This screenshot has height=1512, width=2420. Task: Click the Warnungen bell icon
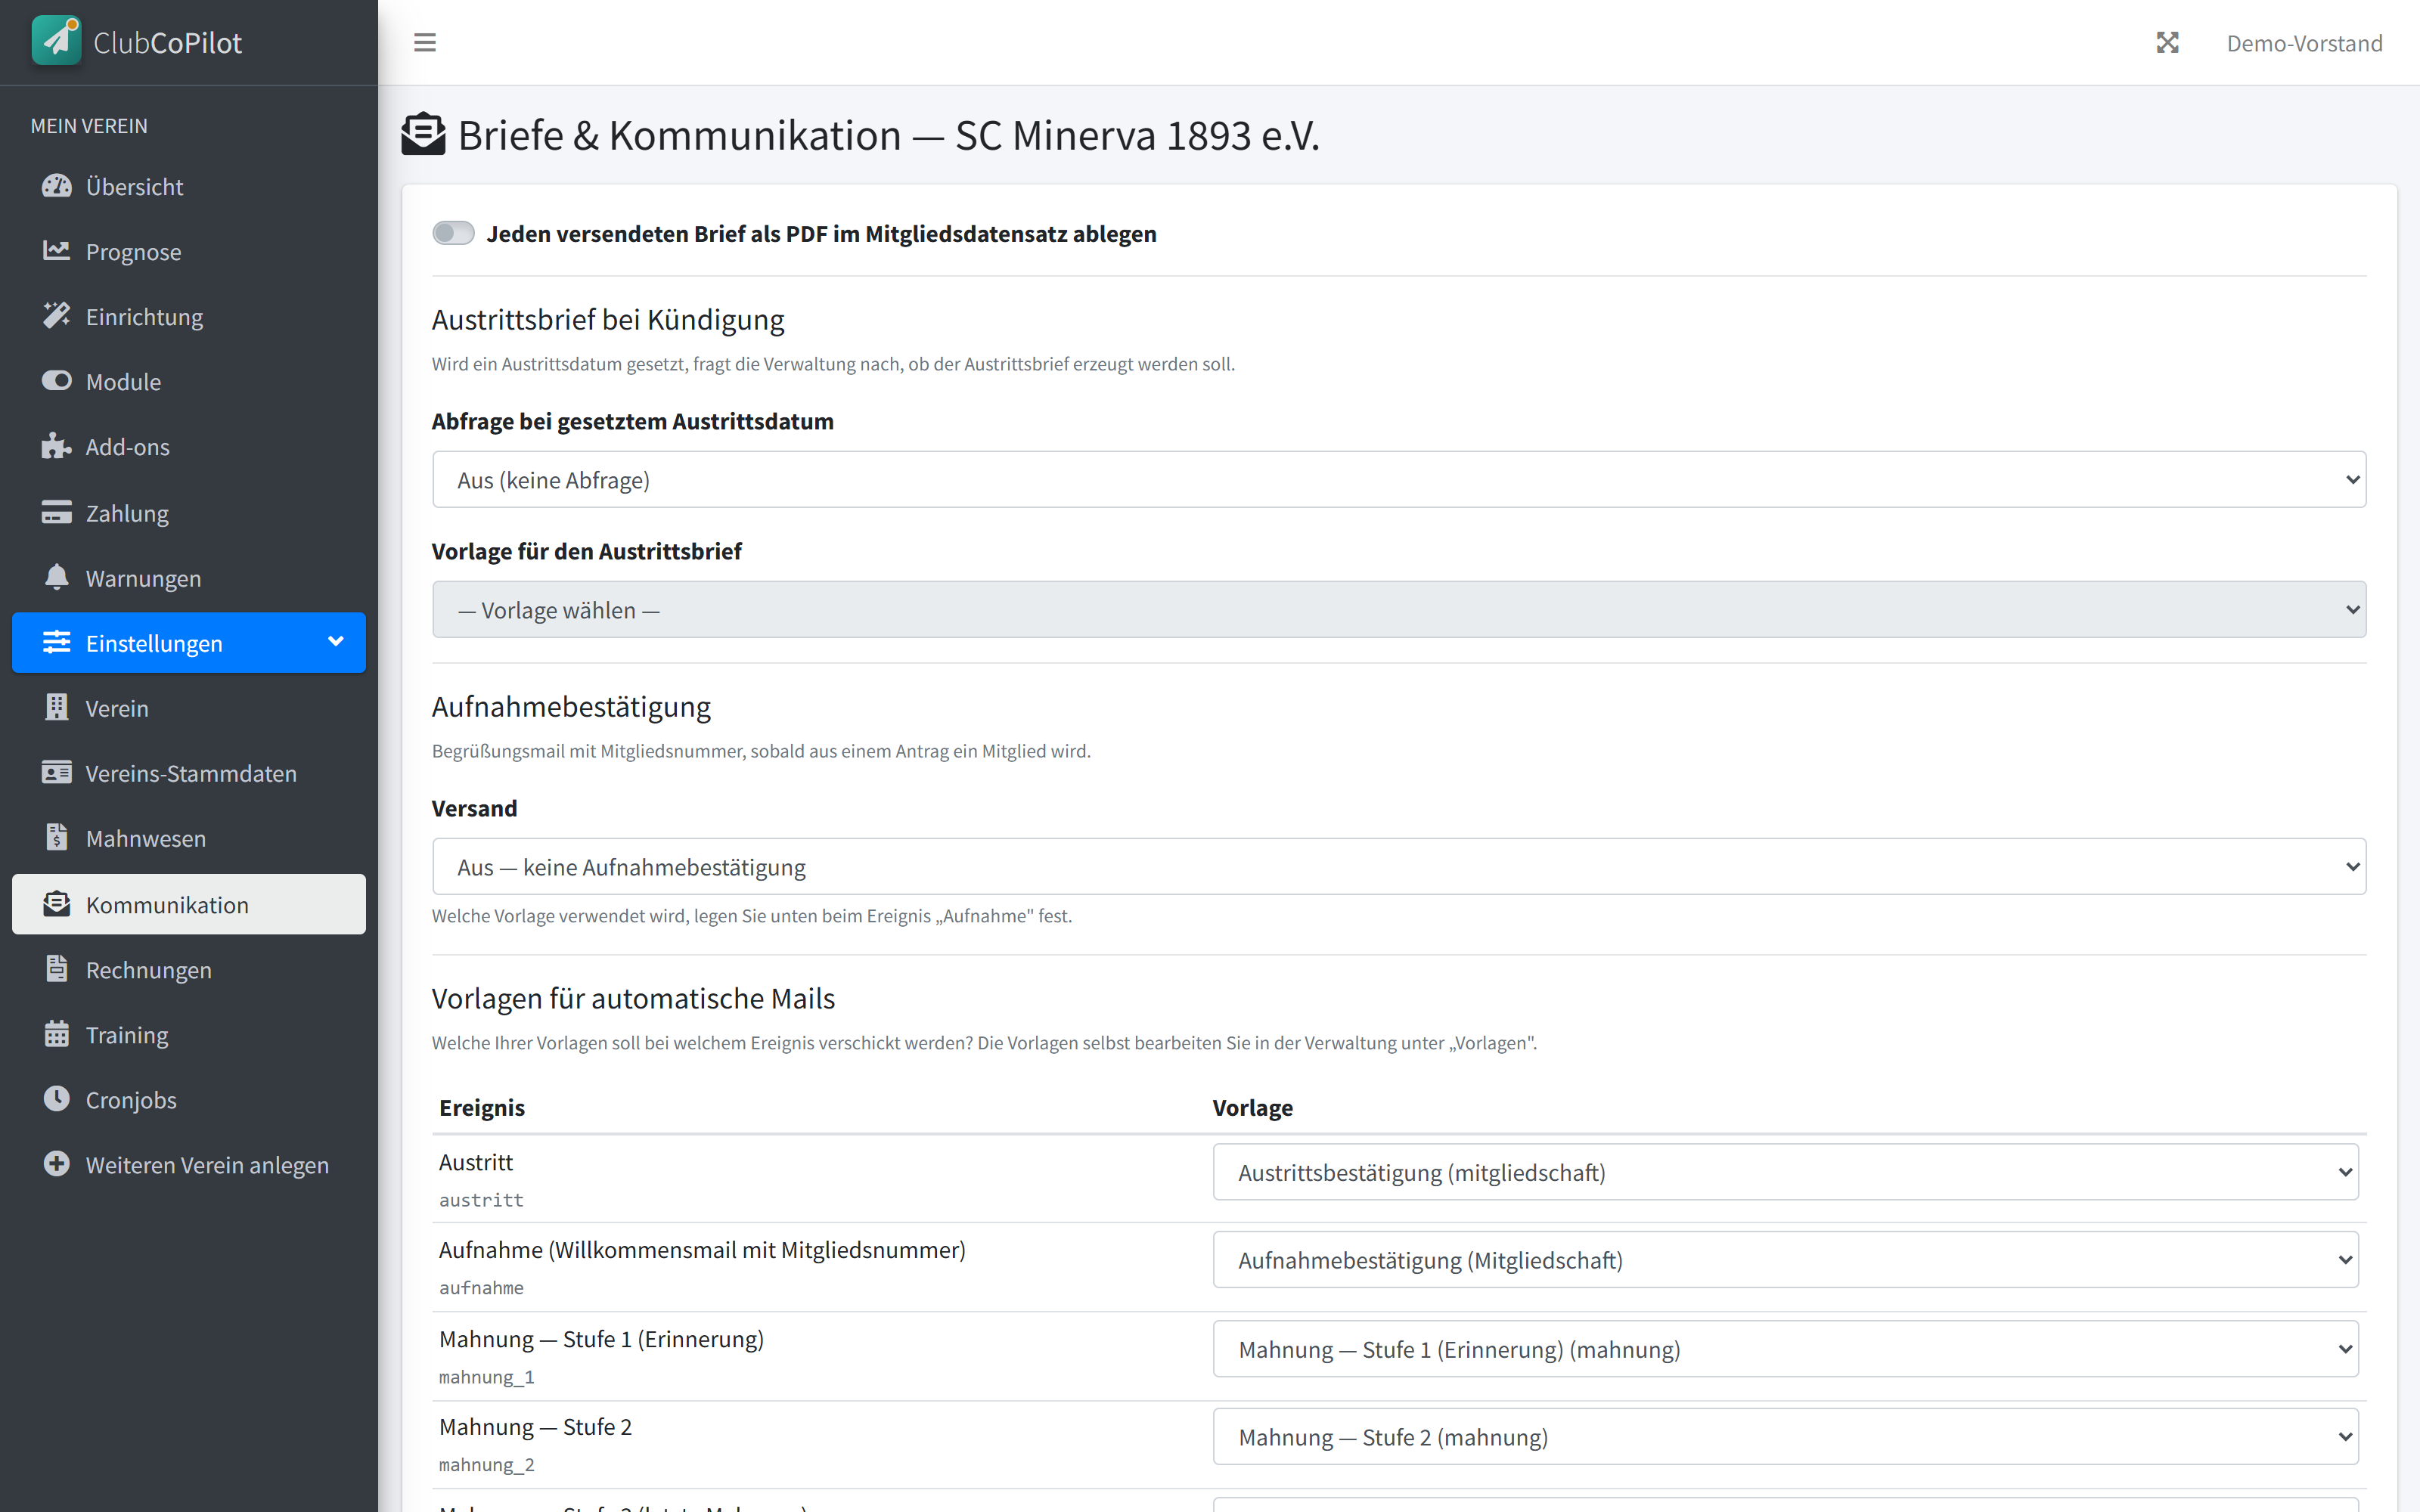(57, 577)
